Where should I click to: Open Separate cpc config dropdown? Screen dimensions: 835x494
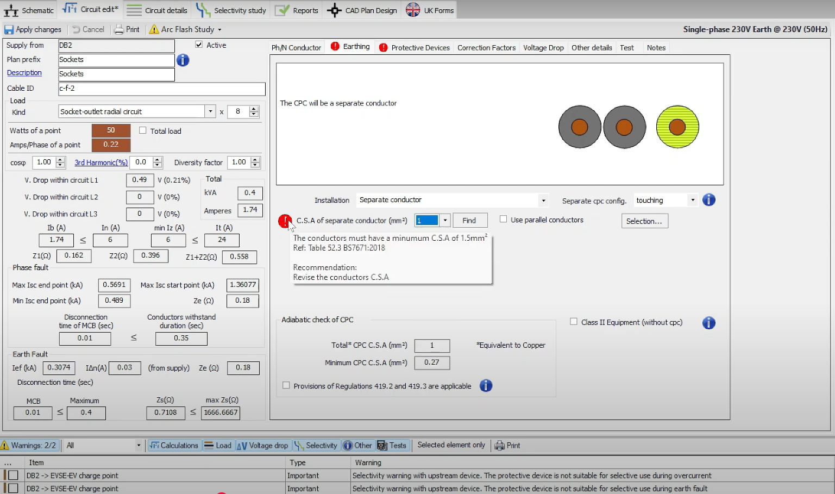pos(693,200)
